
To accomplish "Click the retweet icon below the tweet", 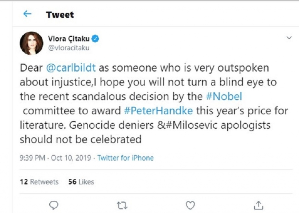I will (122, 205).
